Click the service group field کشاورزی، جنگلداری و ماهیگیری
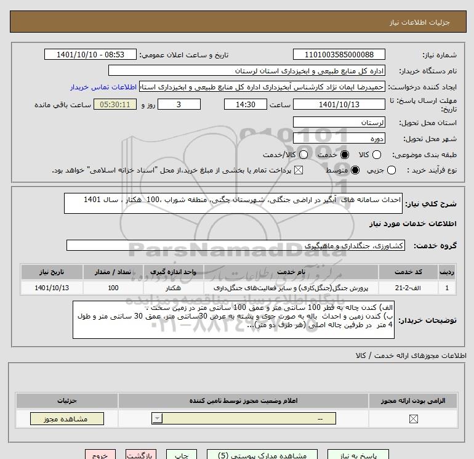Image resolution: width=474 pixels, height=459 pixels. pyautogui.click(x=236, y=245)
